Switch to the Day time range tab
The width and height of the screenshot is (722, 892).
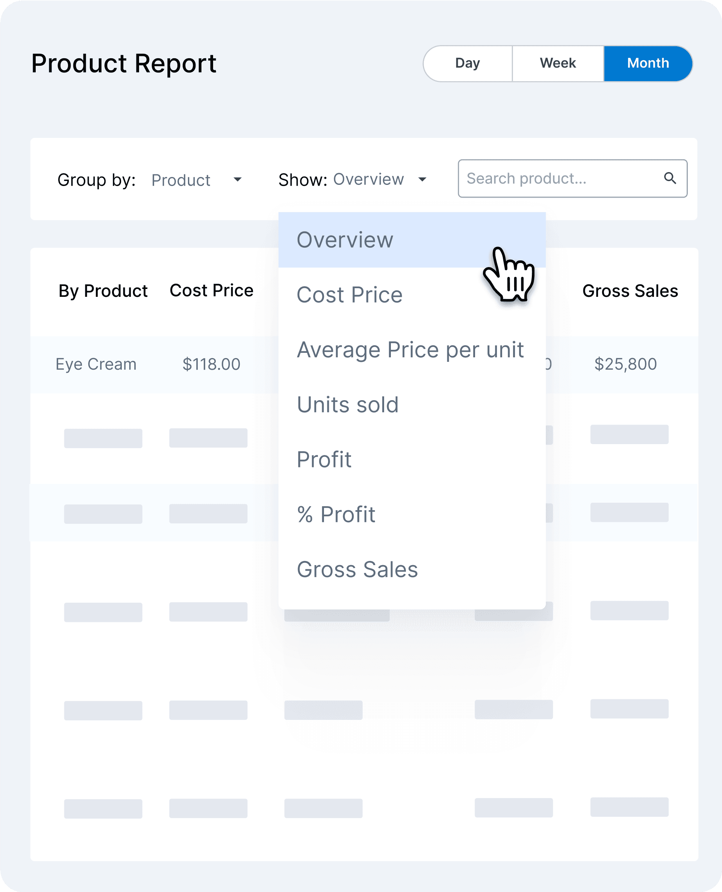click(x=467, y=63)
